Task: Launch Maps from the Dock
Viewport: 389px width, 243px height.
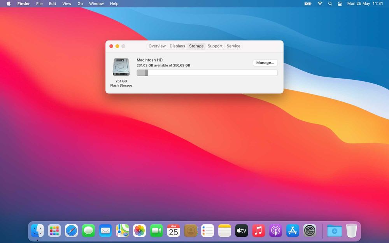Action: (122, 231)
